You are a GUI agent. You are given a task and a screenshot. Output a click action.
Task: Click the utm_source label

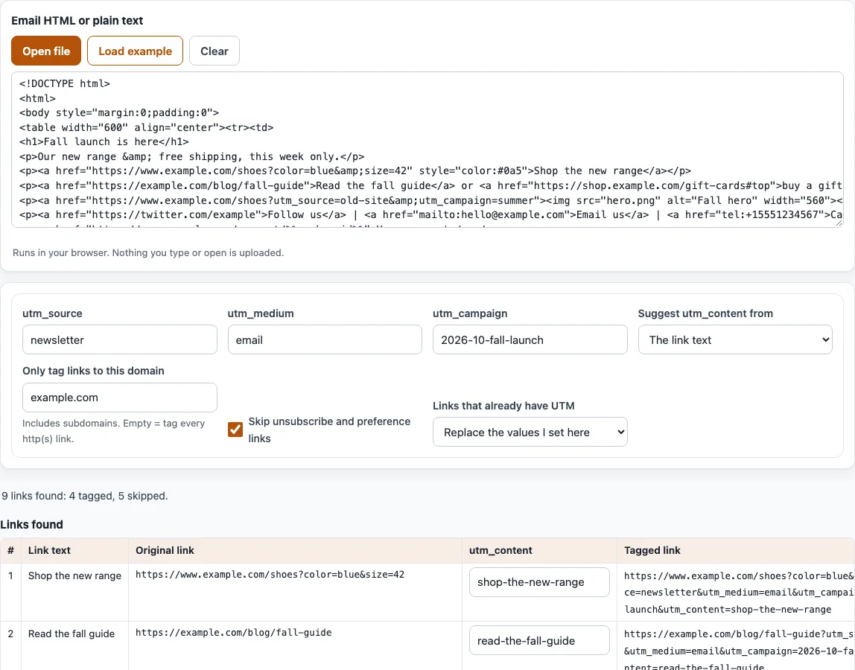[52, 313]
